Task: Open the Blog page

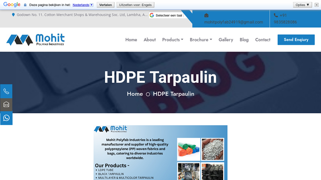Action: point(244,40)
